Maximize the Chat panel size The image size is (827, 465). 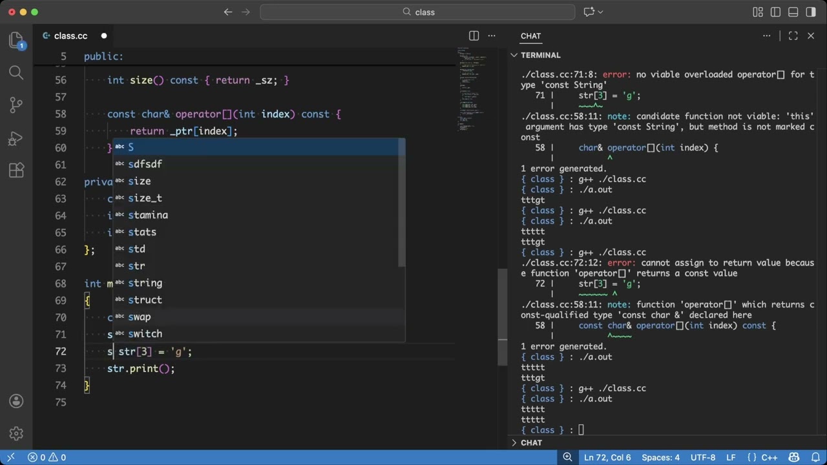(793, 36)
